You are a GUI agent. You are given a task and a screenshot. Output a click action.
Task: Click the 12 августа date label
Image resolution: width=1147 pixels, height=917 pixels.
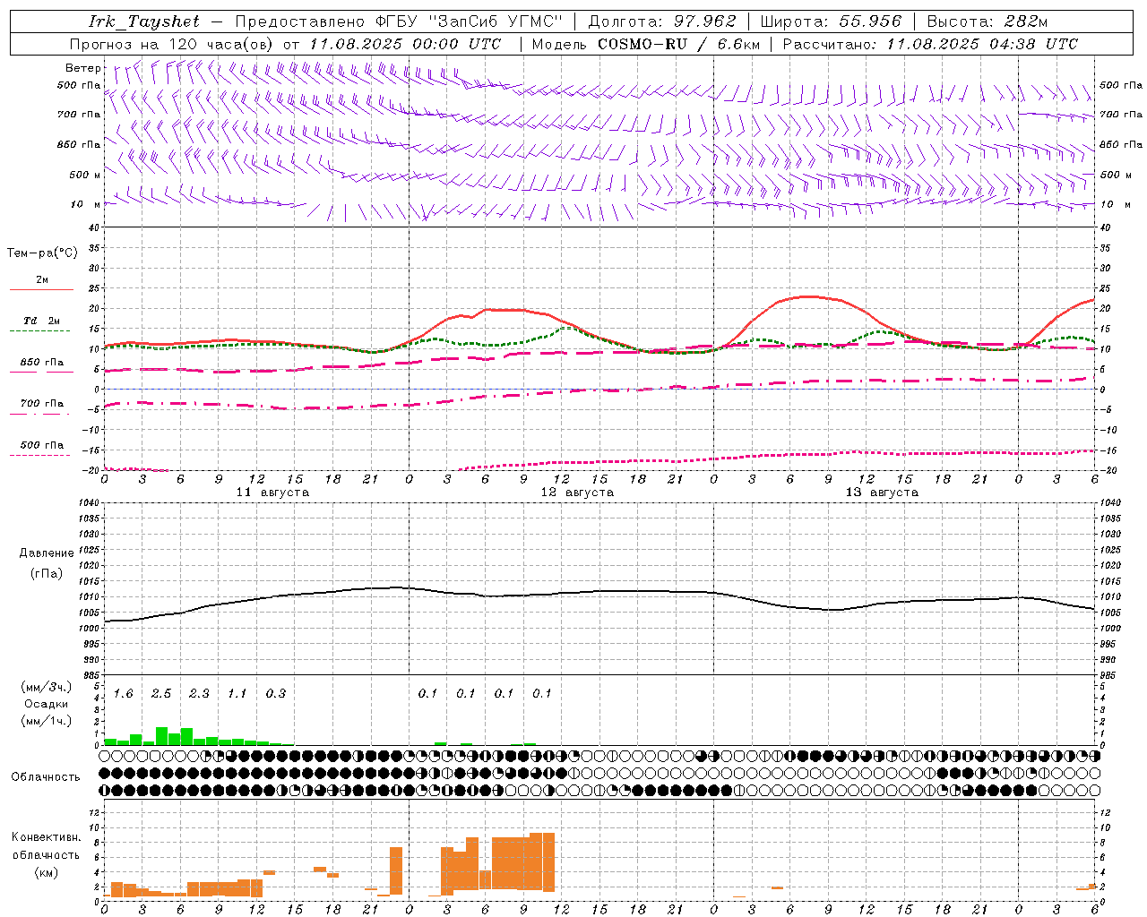(x=577, y=493)
